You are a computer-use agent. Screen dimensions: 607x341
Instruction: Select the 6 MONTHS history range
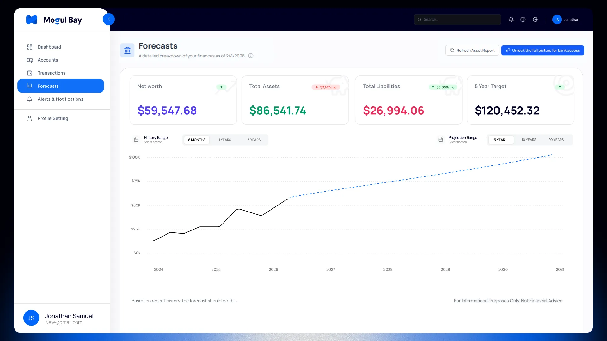[197, 140]
